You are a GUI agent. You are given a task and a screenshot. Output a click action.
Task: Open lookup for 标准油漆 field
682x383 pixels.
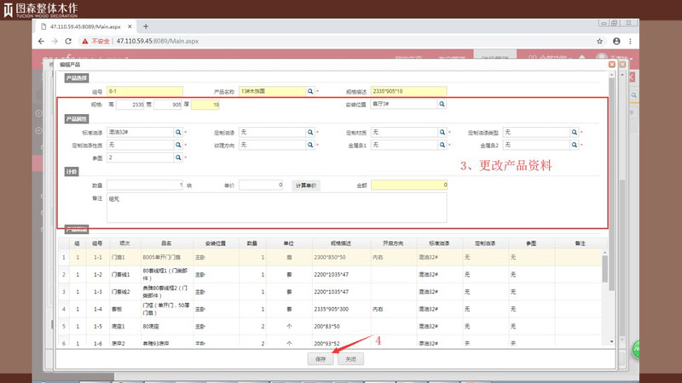click(178, 133)
